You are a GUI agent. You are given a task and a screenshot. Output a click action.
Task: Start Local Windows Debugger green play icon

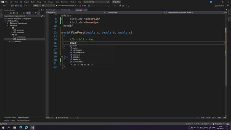point(57,6)
